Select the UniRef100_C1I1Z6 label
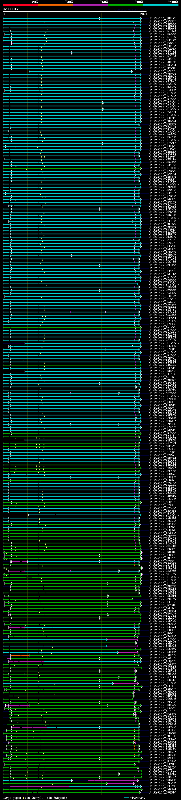Image resolution: width=181 pixels, height=800 pixels. pos(162,374)
